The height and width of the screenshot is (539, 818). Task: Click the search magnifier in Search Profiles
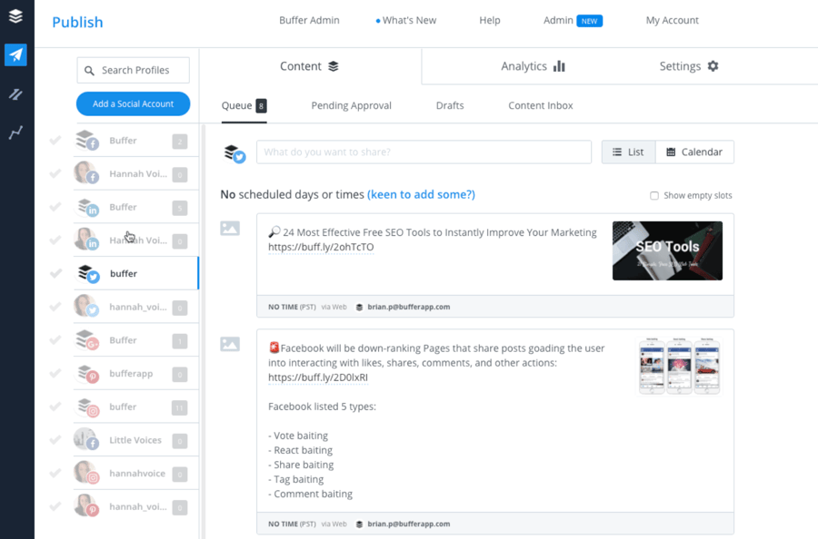(89, 70)
